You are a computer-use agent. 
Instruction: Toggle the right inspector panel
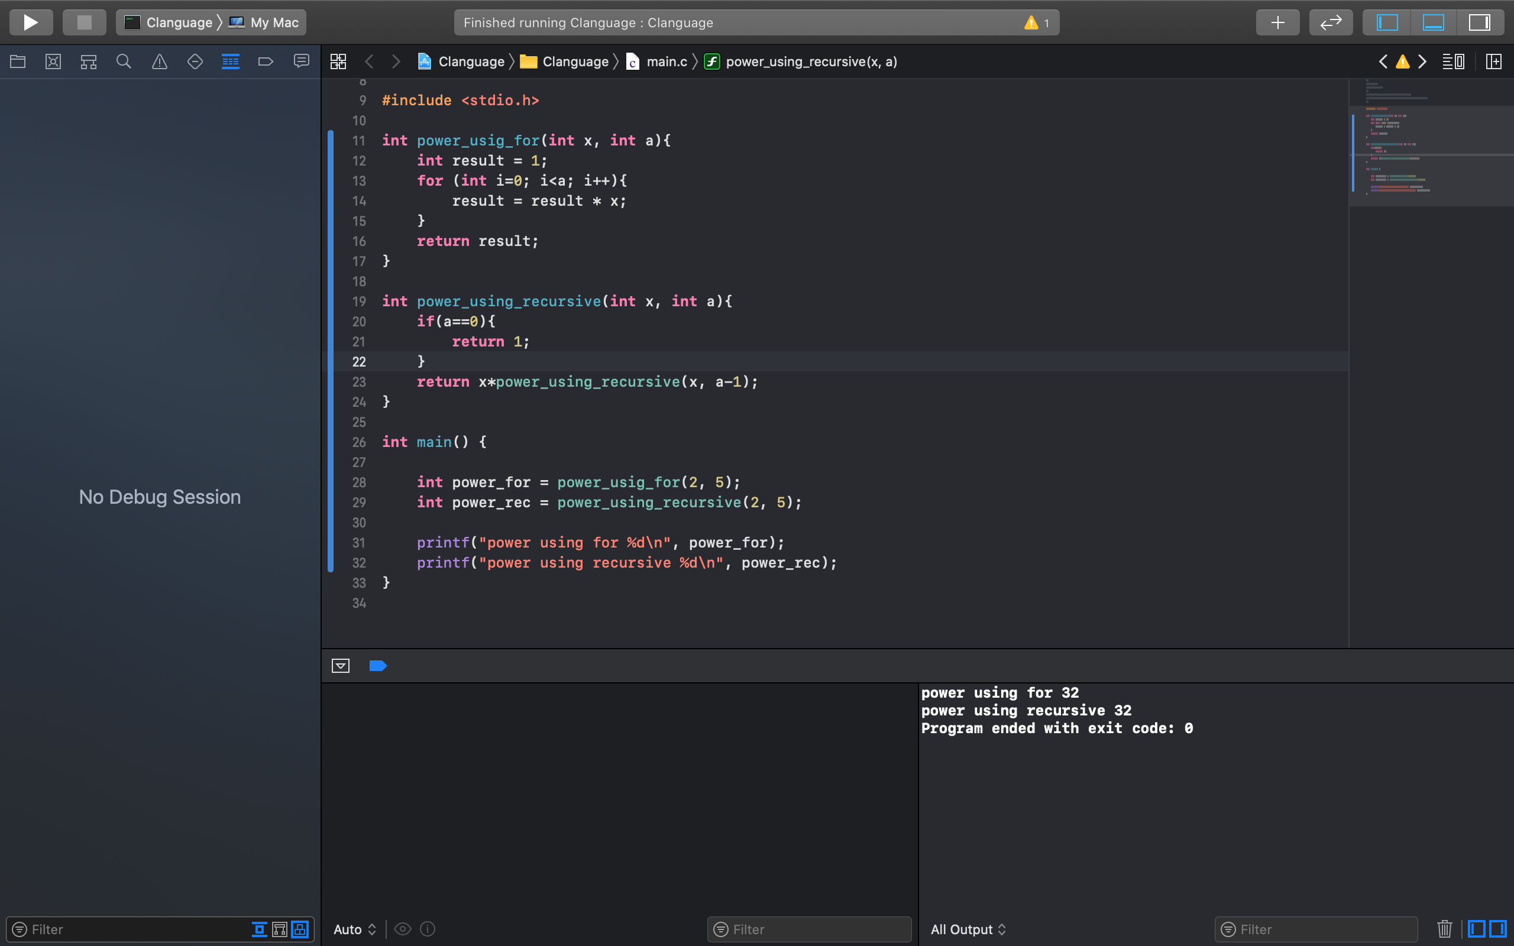1480,22
